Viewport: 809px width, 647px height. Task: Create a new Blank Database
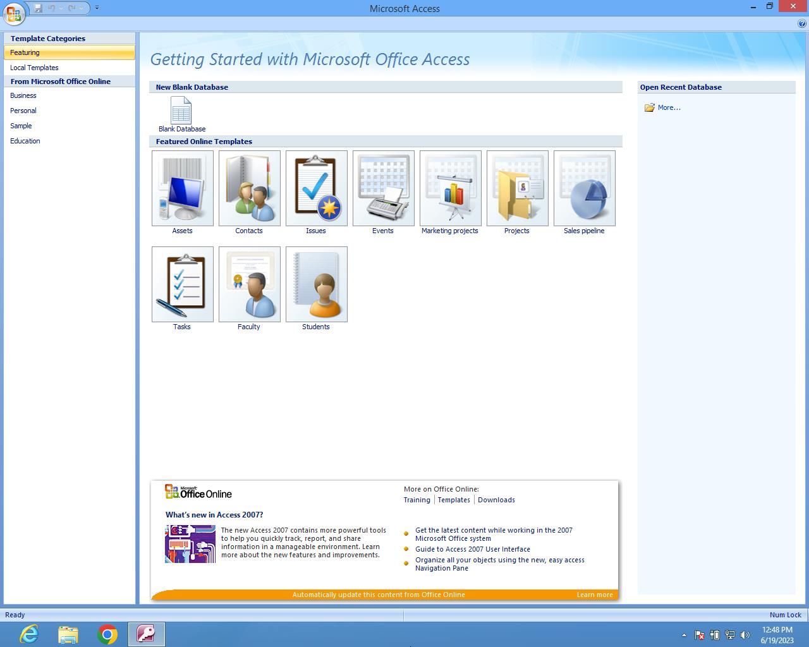point(181,112)
